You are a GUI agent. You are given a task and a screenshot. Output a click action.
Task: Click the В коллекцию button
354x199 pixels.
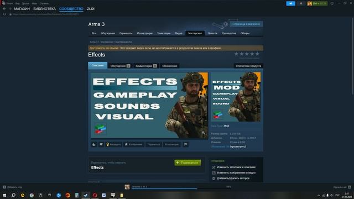pyautogui.click(x=172, y=144)
